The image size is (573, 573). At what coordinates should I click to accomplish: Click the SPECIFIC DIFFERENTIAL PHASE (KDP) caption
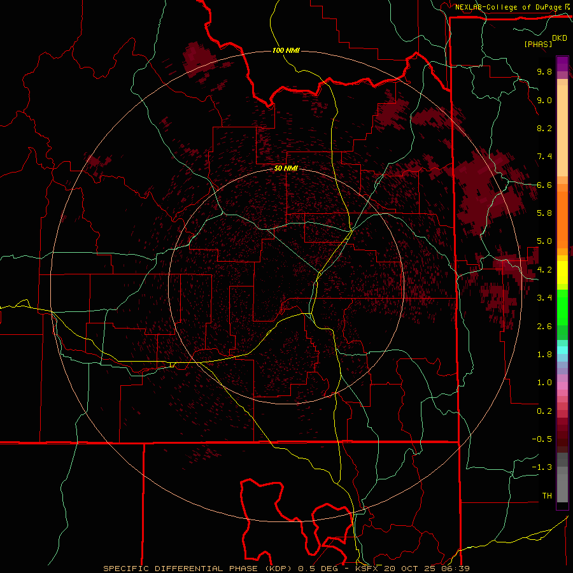[x=199, y=569]
